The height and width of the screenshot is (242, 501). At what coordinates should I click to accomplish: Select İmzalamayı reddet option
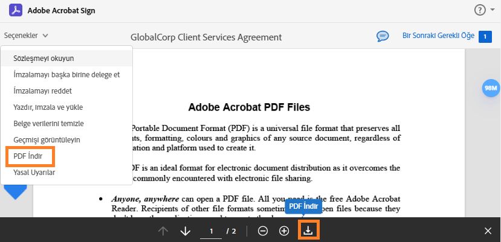(66, 91)
